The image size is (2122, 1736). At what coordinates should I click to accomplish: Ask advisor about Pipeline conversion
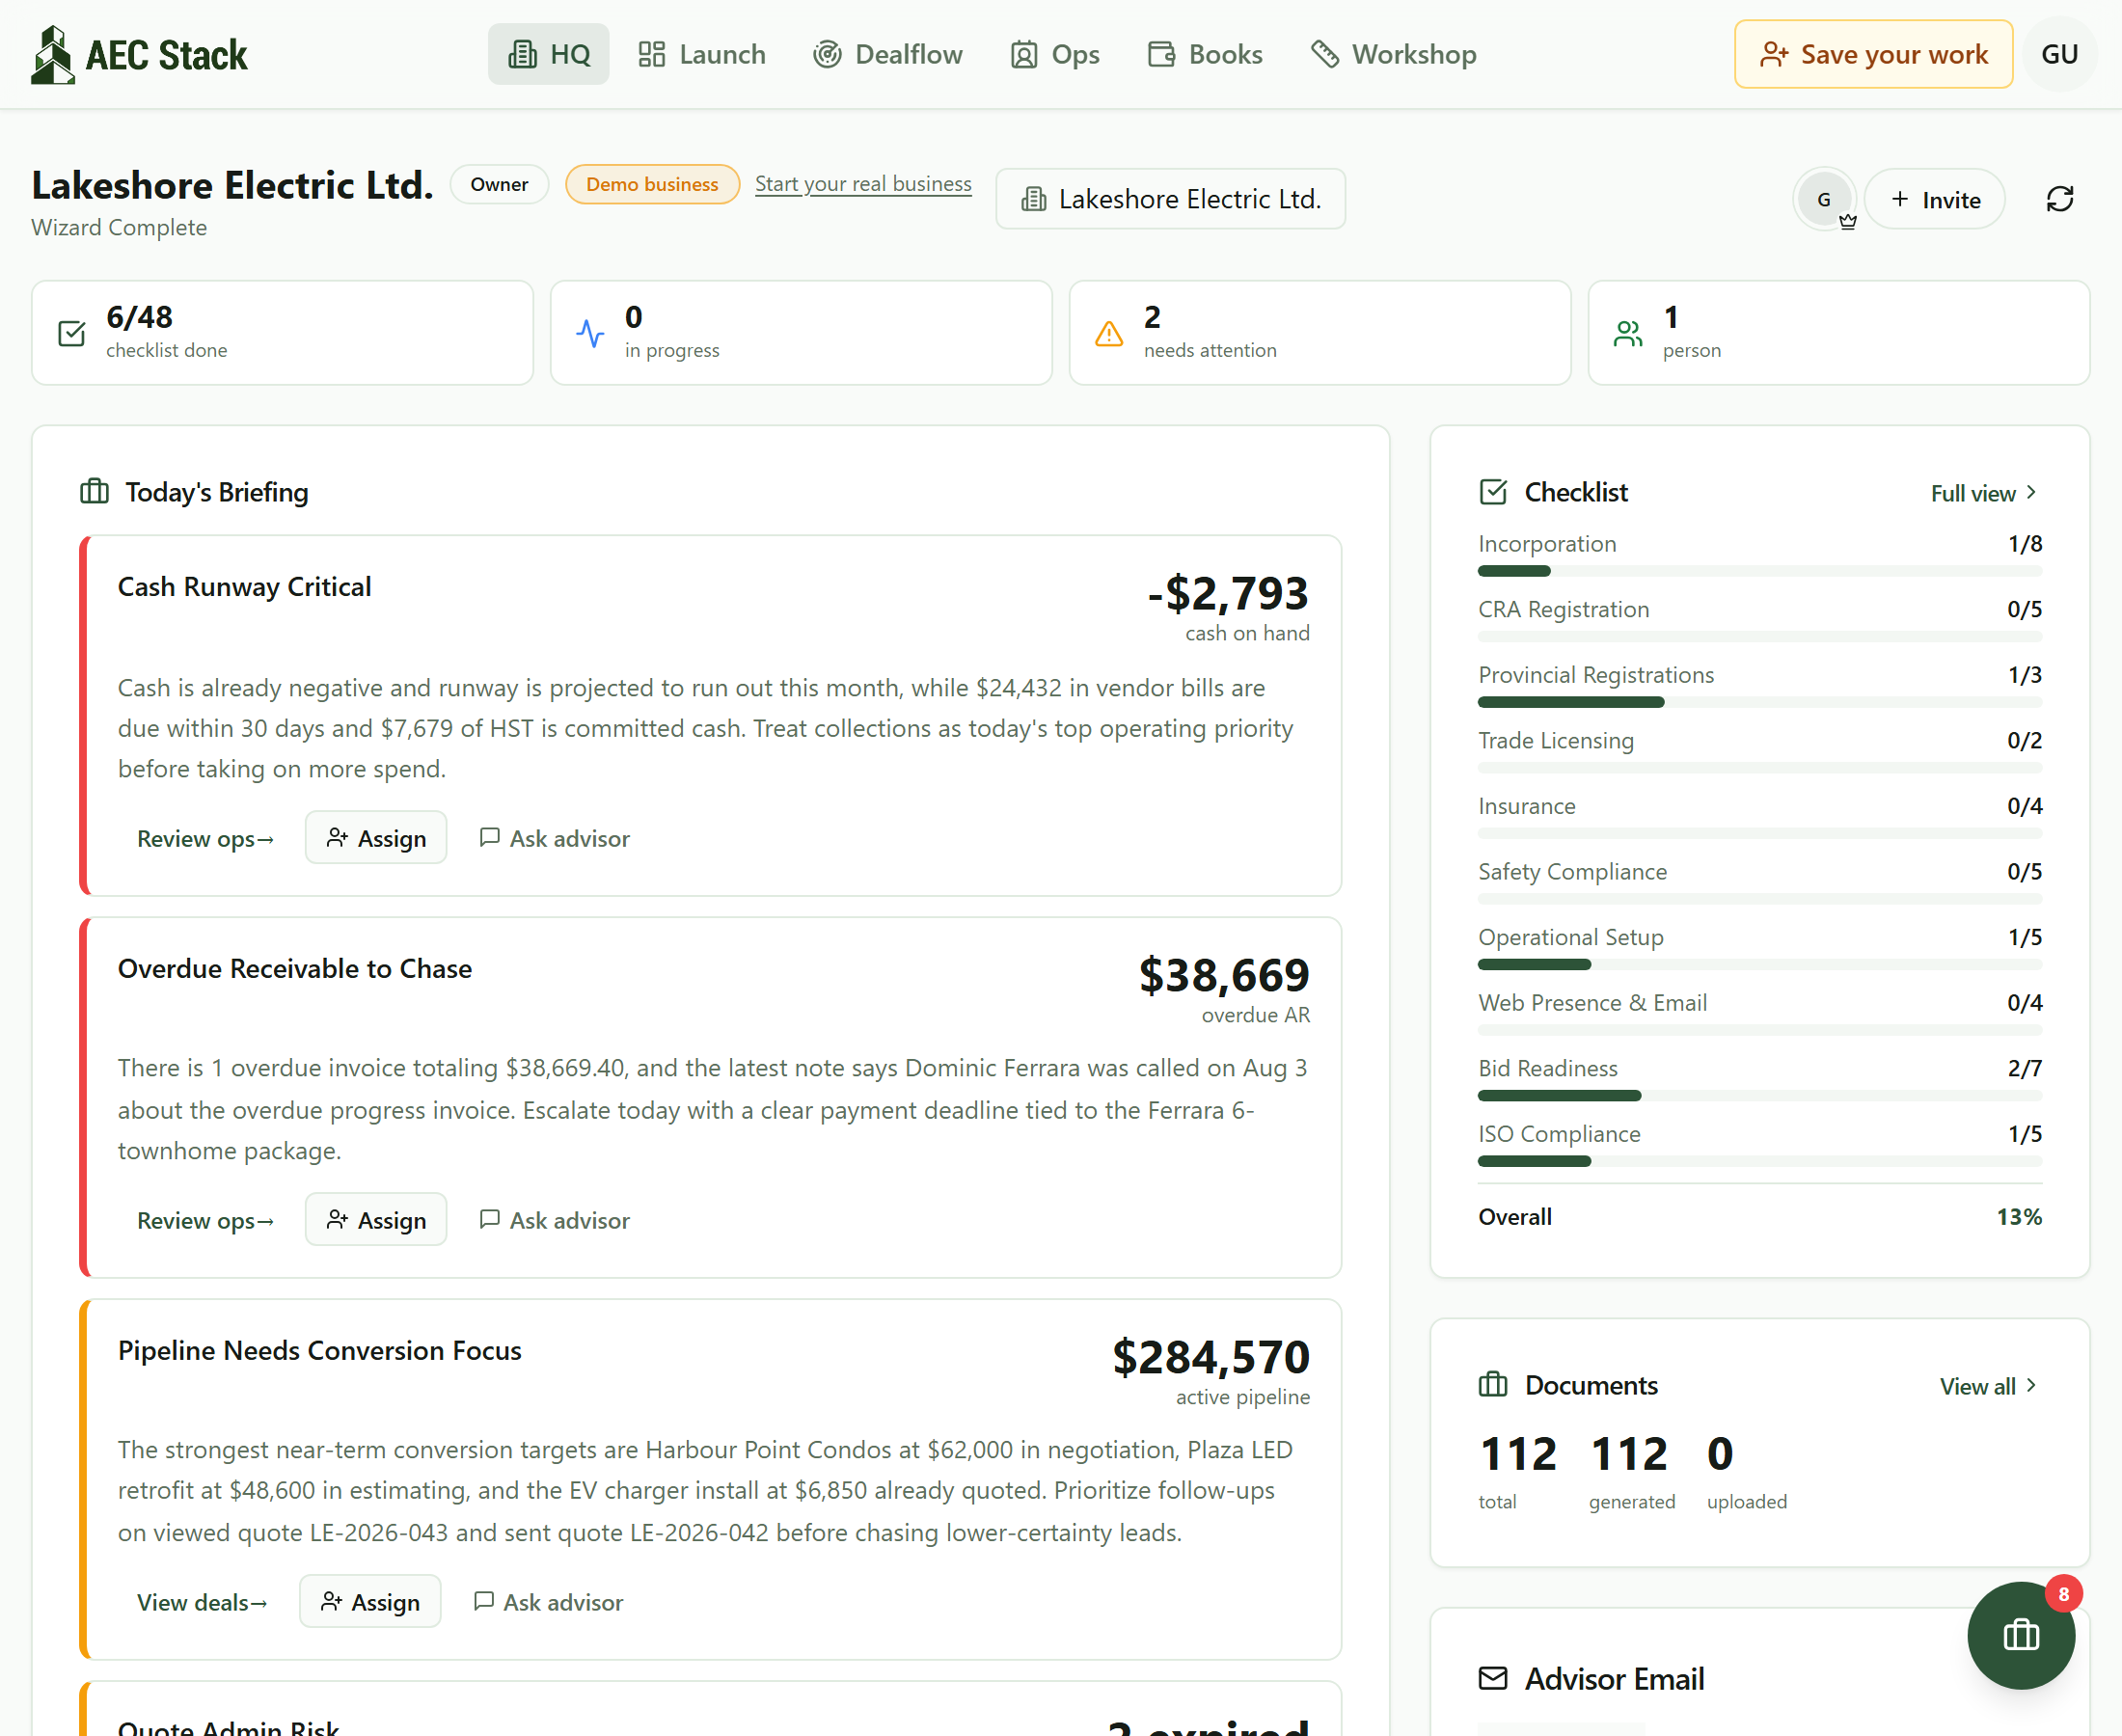(x=548, y=1602)
